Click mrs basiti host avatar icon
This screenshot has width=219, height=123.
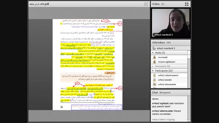(x=154, y=57)
